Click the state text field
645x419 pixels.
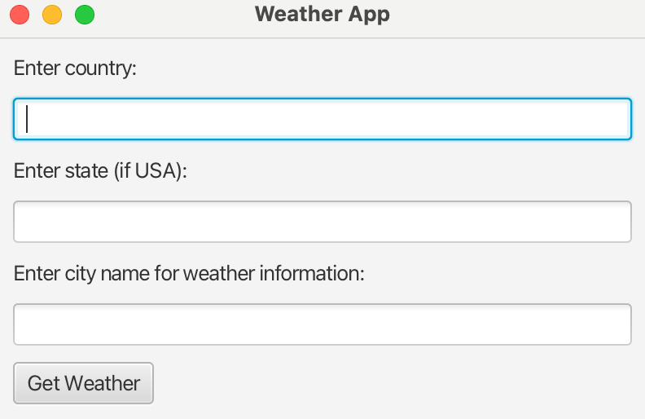[x=322, y=222]
